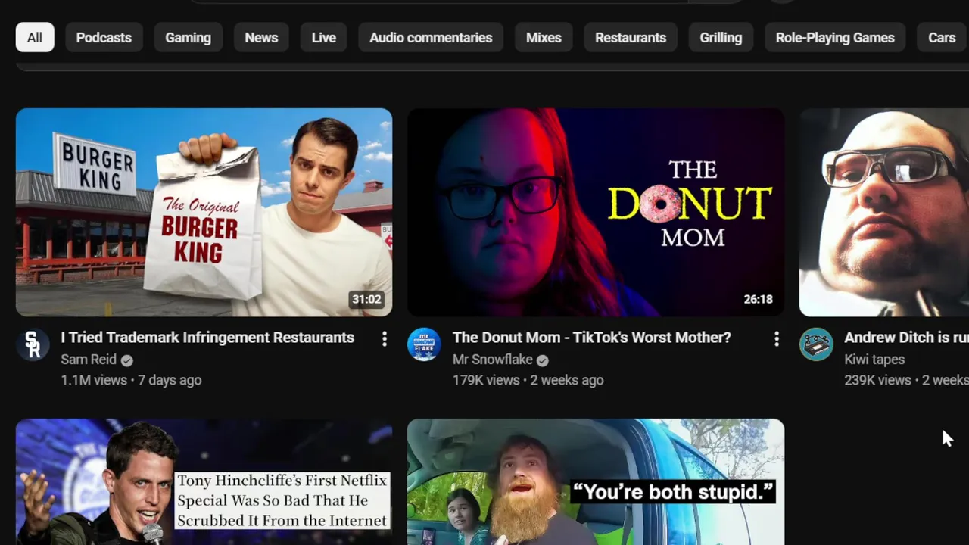Screen dimensions: 969x545
Task: Open more options for Donut Mom video
Action: pyautogui.click(x=777, y=339)
